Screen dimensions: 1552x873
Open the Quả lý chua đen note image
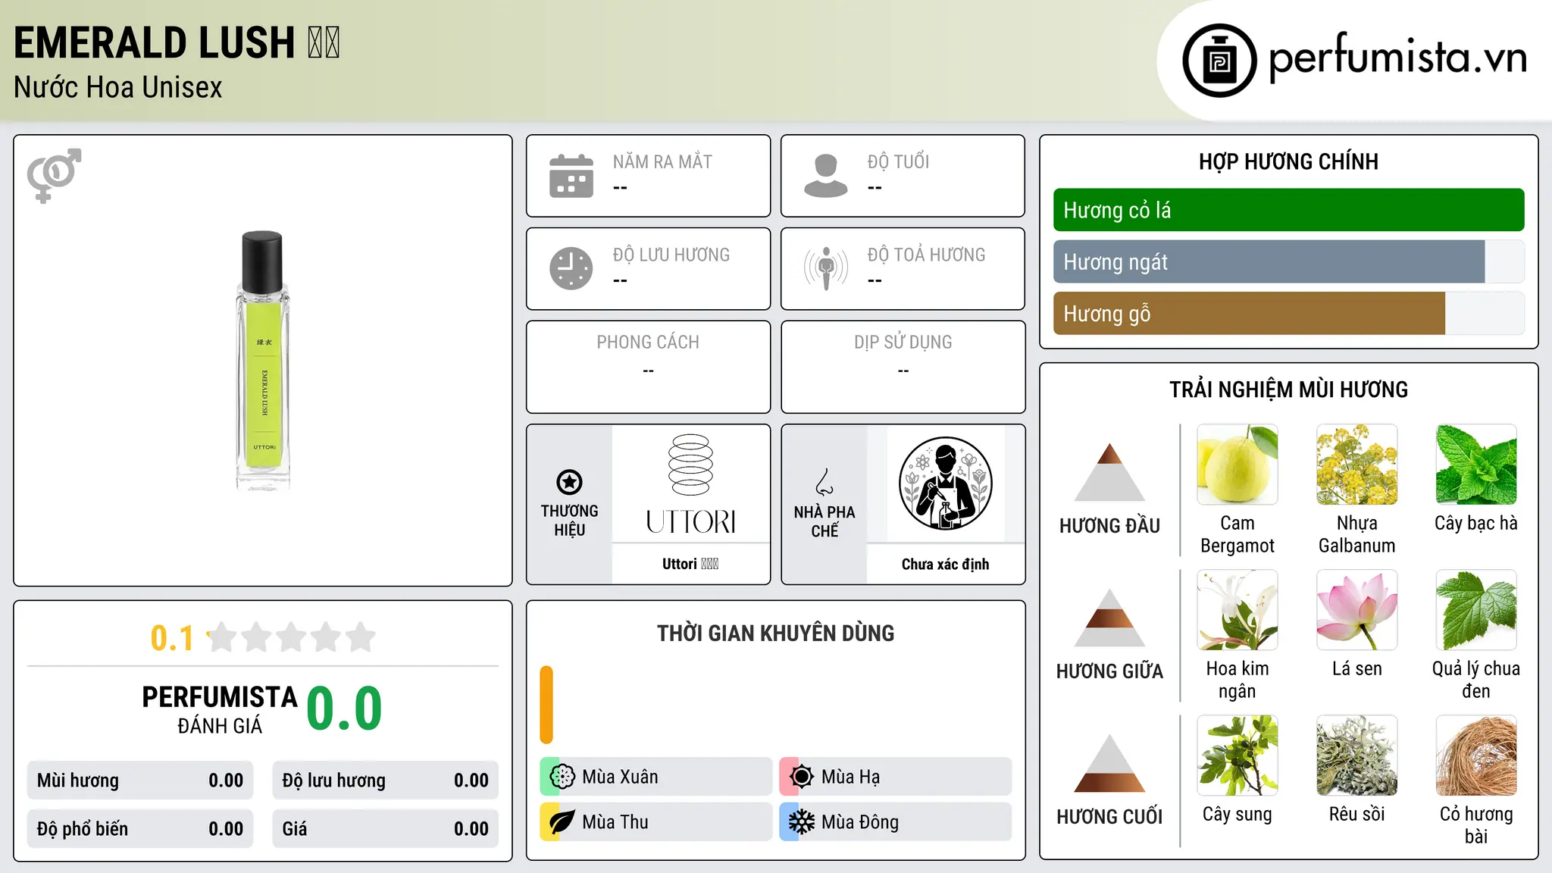click(1476, 610)
